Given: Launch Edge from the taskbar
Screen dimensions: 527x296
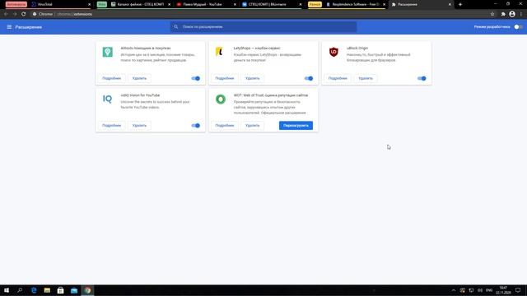Looking at the screenshot, I should [x=34, y=290].
